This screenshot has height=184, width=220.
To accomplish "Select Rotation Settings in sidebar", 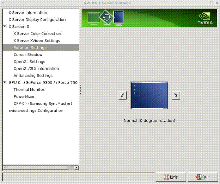I will pyautogui.click(x=41, y=47).
